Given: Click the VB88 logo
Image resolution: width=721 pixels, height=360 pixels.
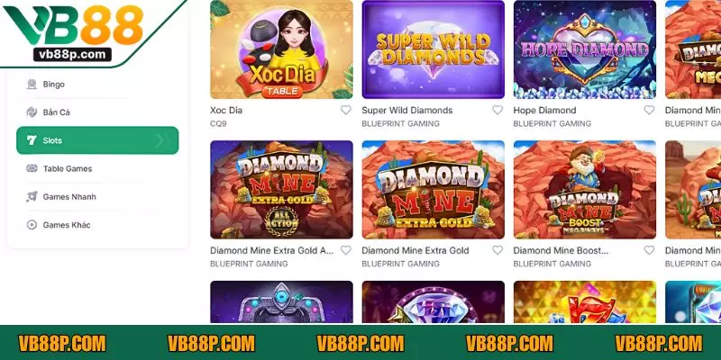Looking at the screenshot, I should (74, 32).
